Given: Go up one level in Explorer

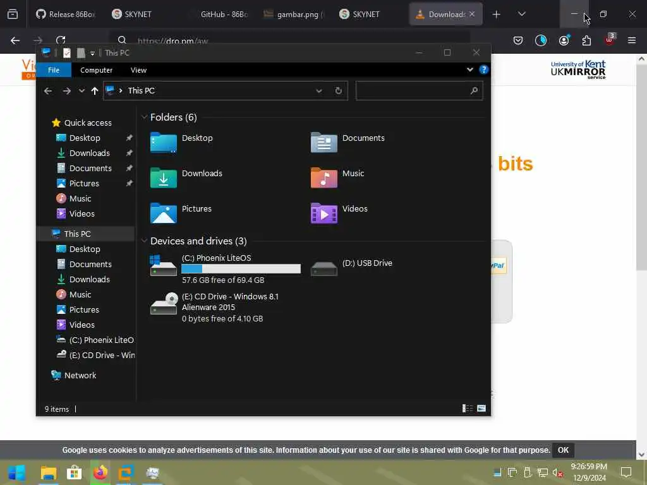Looking at the screenshot, I should click(95, 91).
